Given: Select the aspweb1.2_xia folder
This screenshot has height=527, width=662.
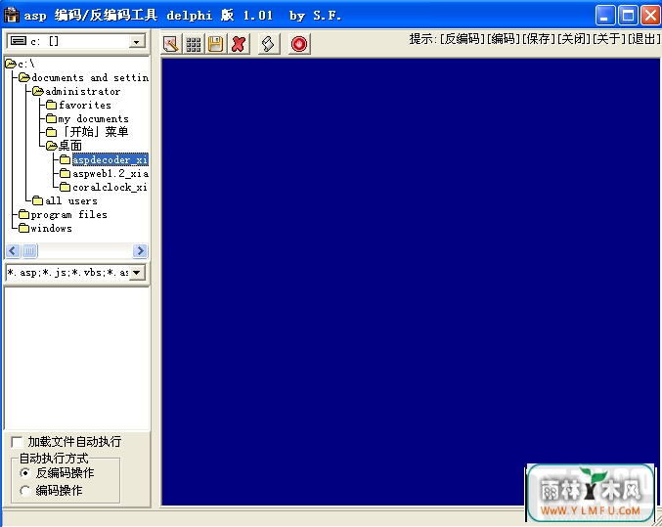Looking at the screenshot, I should pyautogui.click(x=104, y=174).
